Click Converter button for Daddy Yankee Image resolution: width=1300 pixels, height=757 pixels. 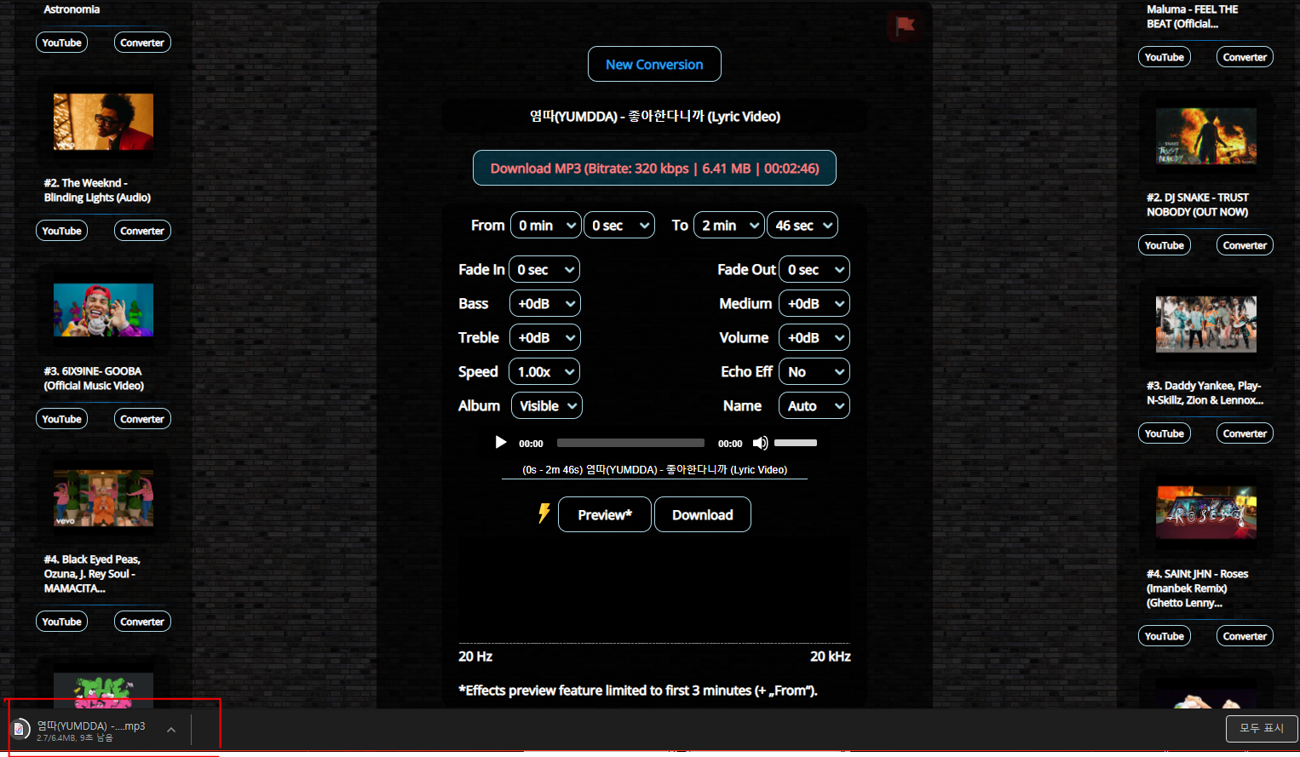pyautogui.click(x=1245, y=433)
